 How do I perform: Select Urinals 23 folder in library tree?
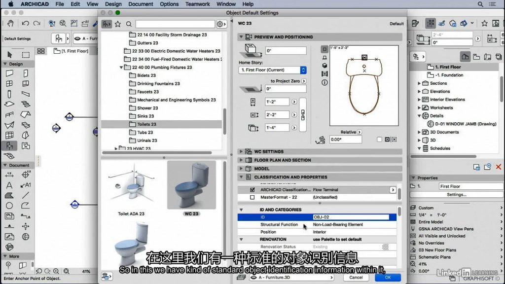(x=147, y=141)
